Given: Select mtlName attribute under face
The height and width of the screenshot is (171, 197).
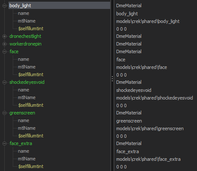Looking at the screenshot, I should (27, 67).
